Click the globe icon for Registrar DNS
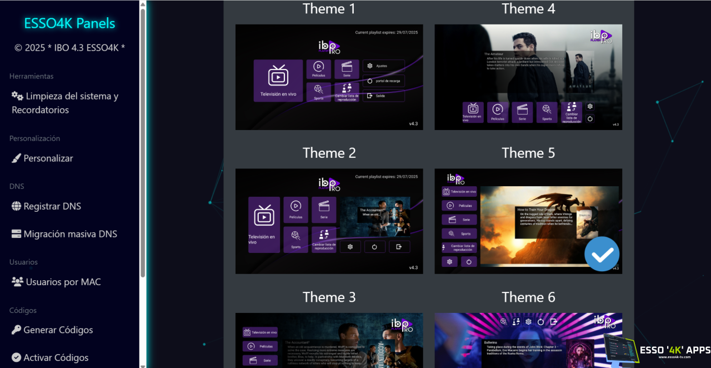 click(16, 206)
